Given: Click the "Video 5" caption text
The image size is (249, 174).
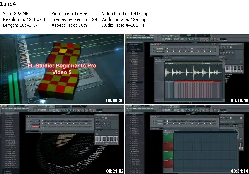Looking at the screenshot, I should (x=62, y=72).
